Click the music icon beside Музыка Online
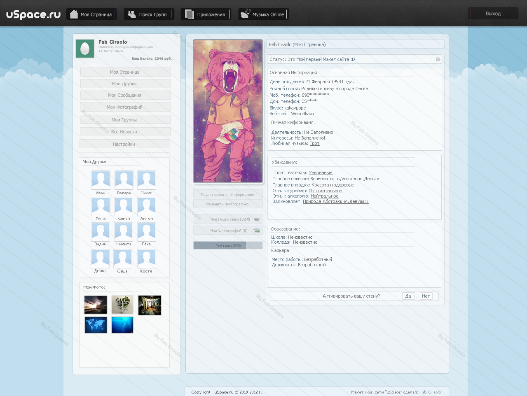This screenshot has width=527, height=396. pos(245,14)
